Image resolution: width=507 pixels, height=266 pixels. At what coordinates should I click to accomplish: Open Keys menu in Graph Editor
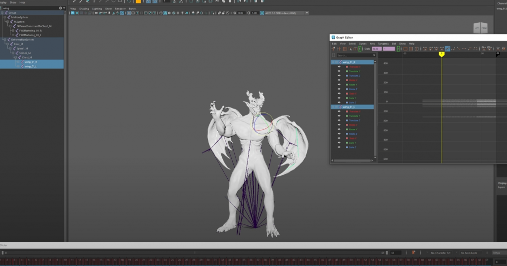[372, 44]
